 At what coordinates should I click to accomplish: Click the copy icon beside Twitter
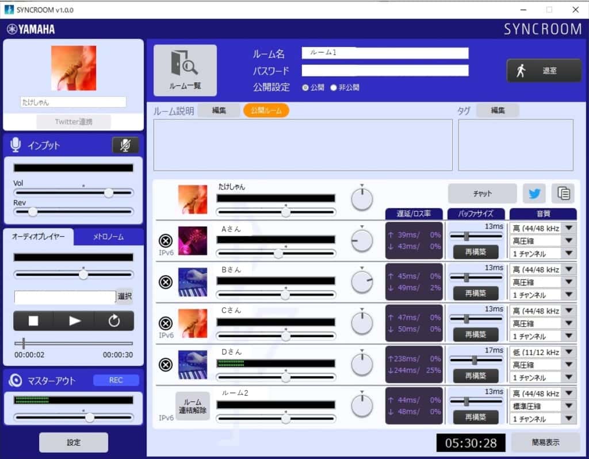[x=563, y=194]
